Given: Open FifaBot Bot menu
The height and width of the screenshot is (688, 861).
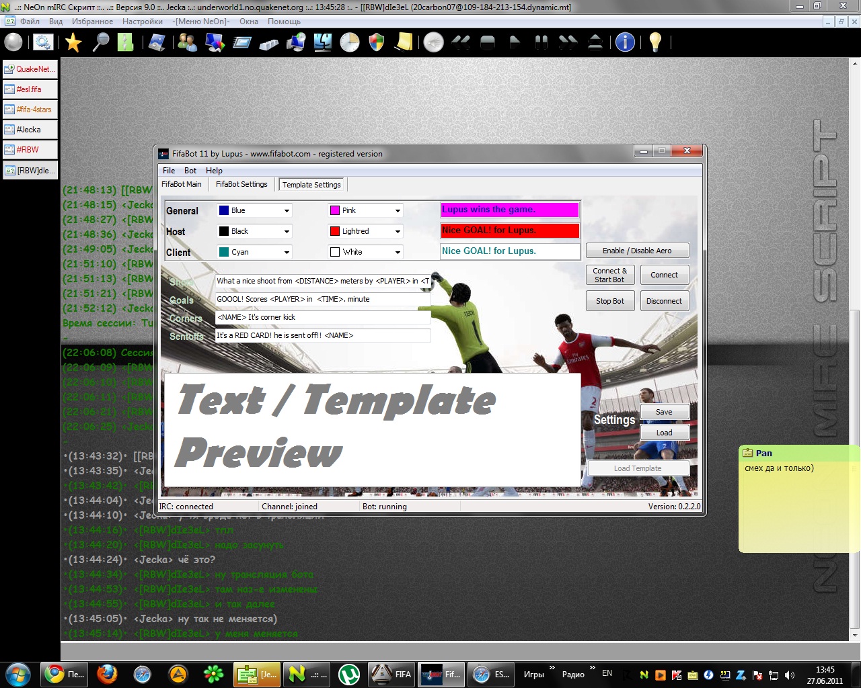Looking at the screenshot, I should 190,171.
